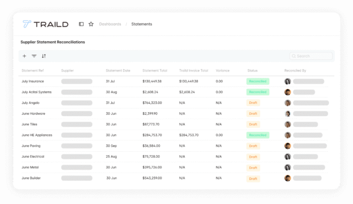This screenshot has height=204, width=353.
Task: Select the Statements breadcrumb
Action: 142,24
